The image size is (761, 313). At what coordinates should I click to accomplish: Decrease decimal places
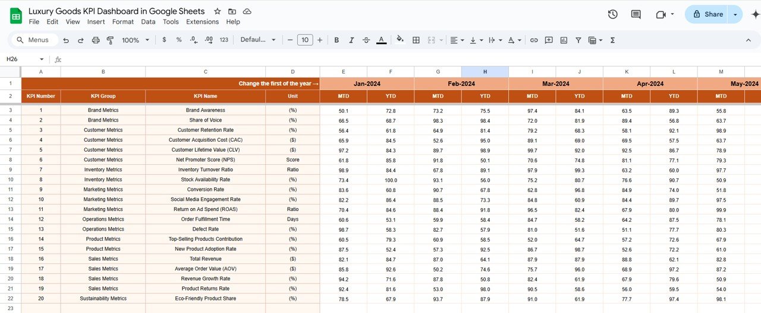[194, 40]
